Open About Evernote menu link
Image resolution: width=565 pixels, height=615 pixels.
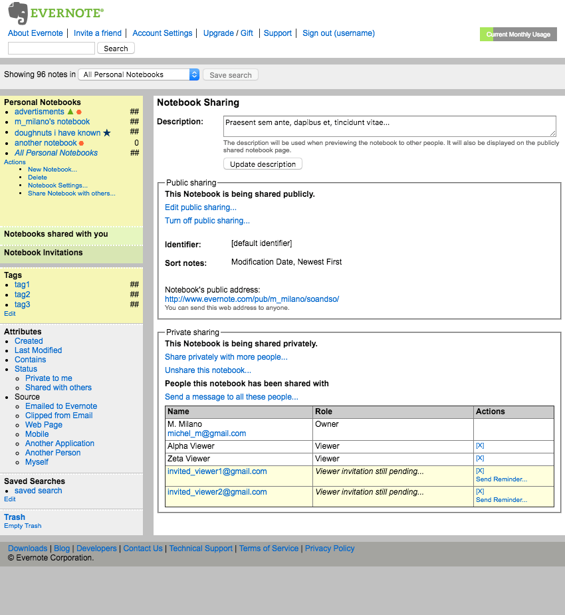point(35,33)
